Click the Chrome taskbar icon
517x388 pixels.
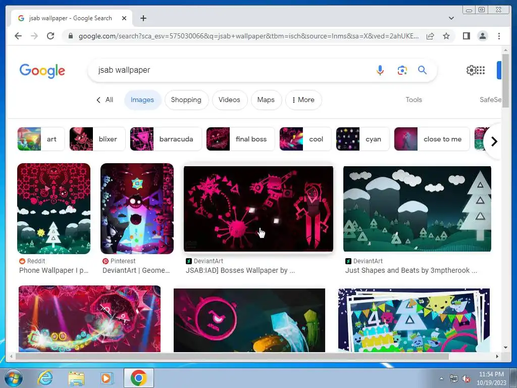(x=138, y=378)
